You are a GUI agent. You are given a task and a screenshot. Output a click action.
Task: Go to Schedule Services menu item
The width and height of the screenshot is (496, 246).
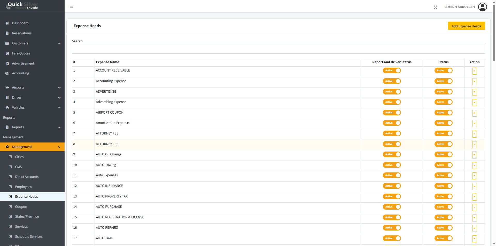click(x=29, y=237)
